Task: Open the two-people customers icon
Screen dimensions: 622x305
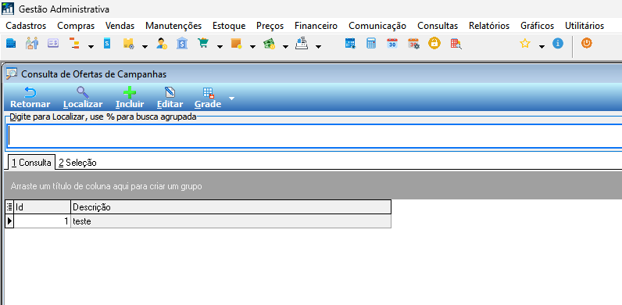Action: pos(32,43)
